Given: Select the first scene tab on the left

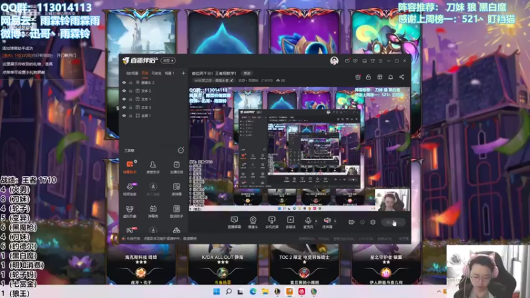Looking at the screenshot, I should [x=132, y=74].
